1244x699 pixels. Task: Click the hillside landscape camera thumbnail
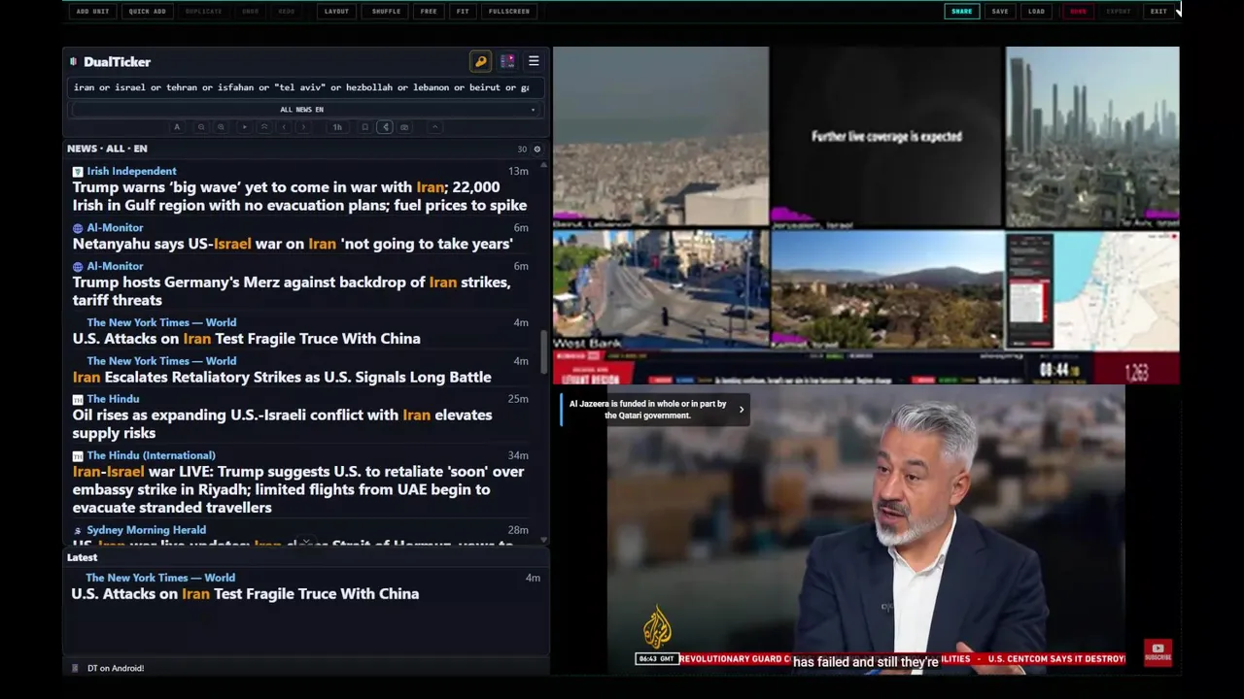tap(887, 289)
